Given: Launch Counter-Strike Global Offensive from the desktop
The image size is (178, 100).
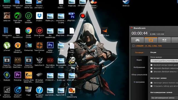Looking at the screenshot, I should coord(28,77).
